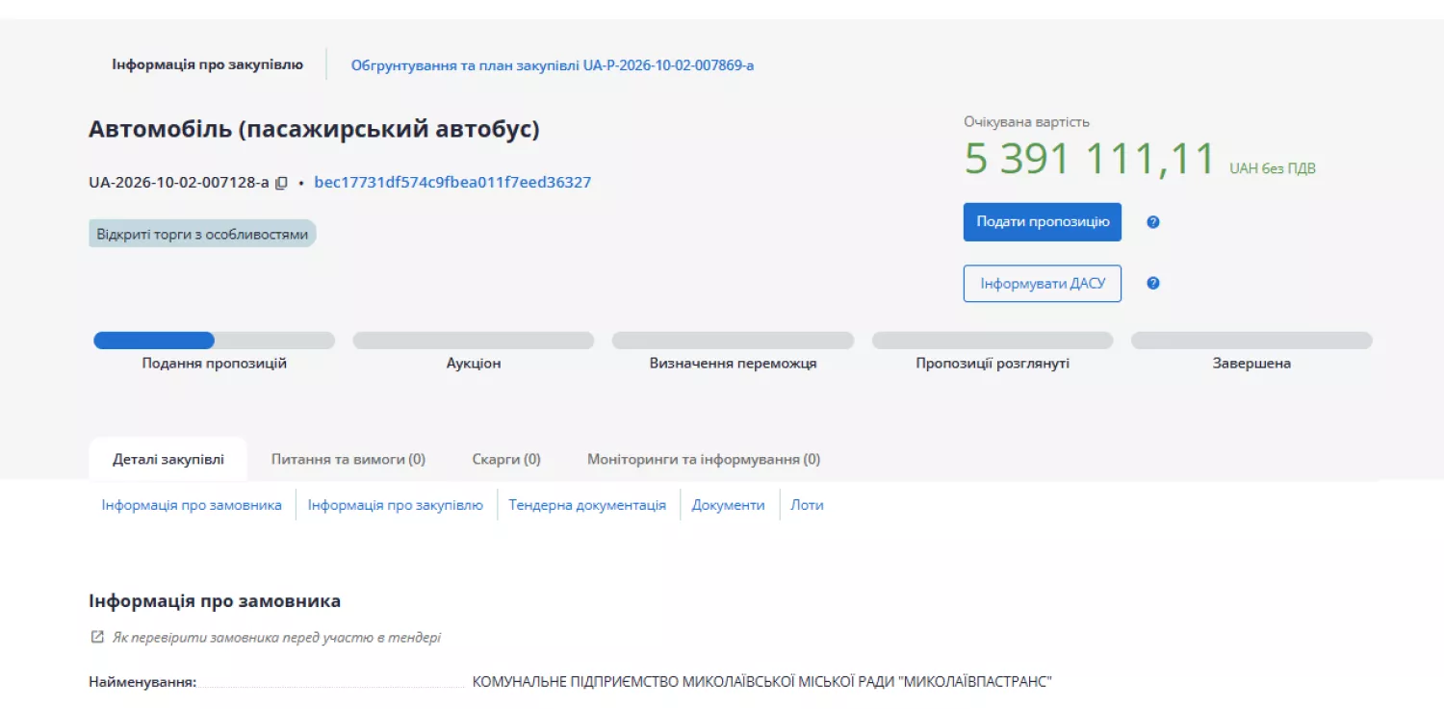The image size is (1444, 709).
Task: Jump to Тендерна документація section
Action: coord(587,505)
